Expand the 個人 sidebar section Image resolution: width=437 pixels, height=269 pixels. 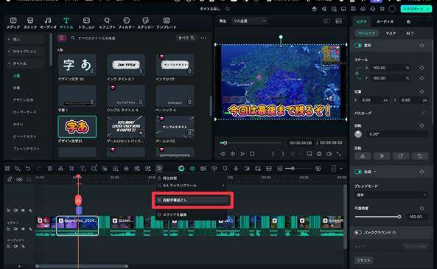[x=25, y=39]
